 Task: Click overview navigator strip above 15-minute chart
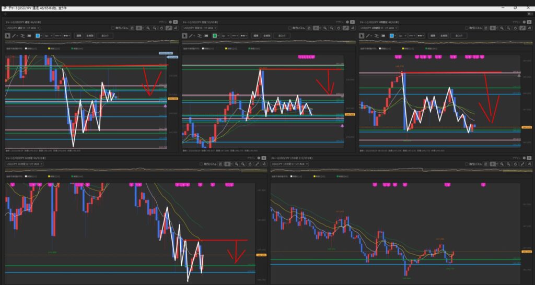pyautogui.click(x=401, y=170)
